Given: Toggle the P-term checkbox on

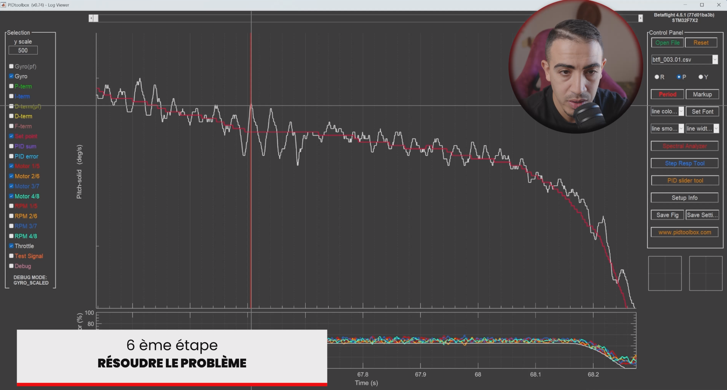Looking at the screenshot, I should [x=11, y=86].
